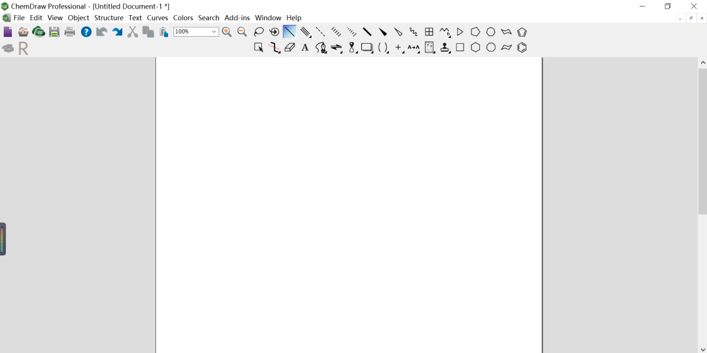Select the Hashed Bond tool

(336, 31)
